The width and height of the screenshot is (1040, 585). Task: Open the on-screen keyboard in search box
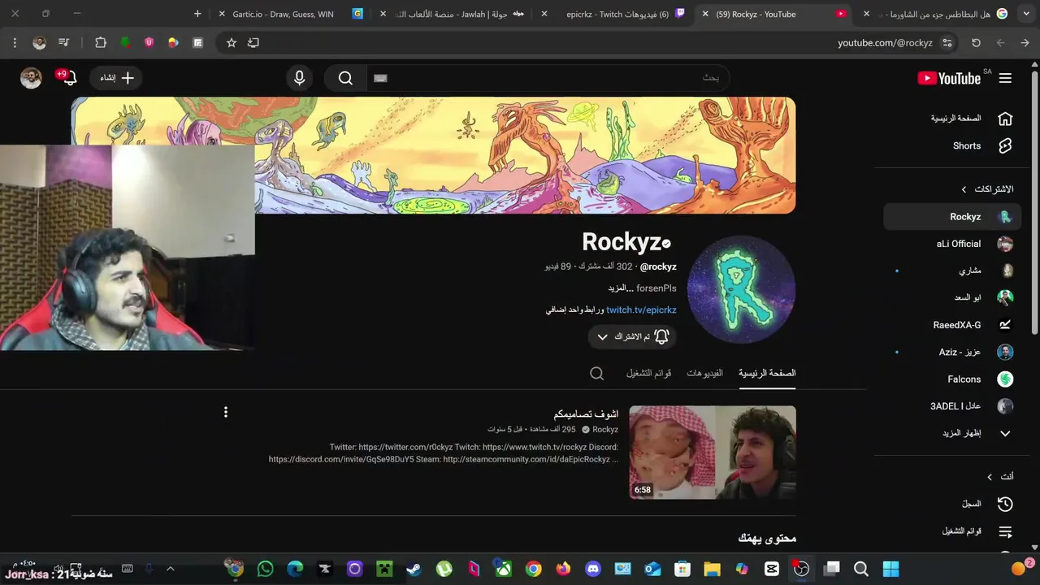pyautogui.click(x=380, y=78)
